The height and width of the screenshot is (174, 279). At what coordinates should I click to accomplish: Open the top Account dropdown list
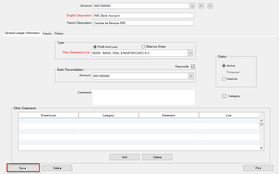click(192, 6)
